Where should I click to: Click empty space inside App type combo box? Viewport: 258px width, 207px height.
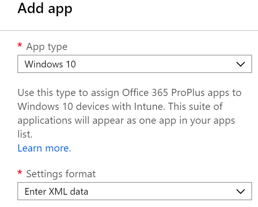[x=154, y=64]
